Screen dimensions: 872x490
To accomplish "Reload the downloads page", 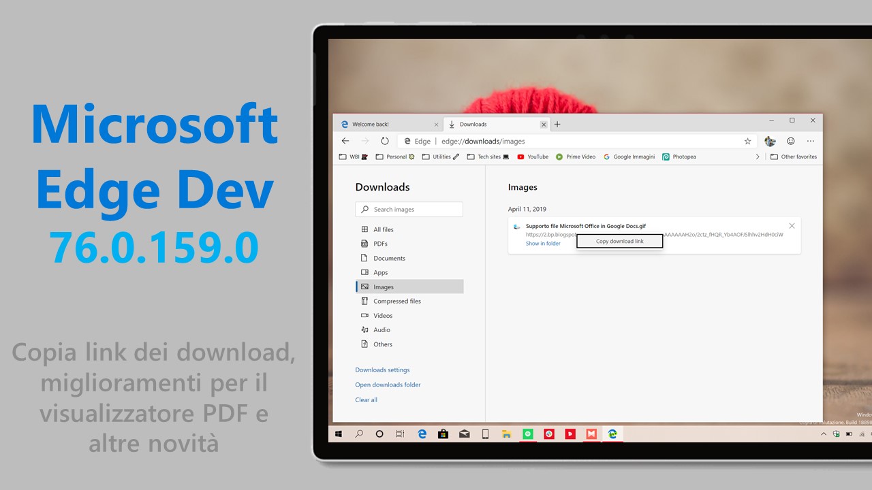I will coord(385,141).
